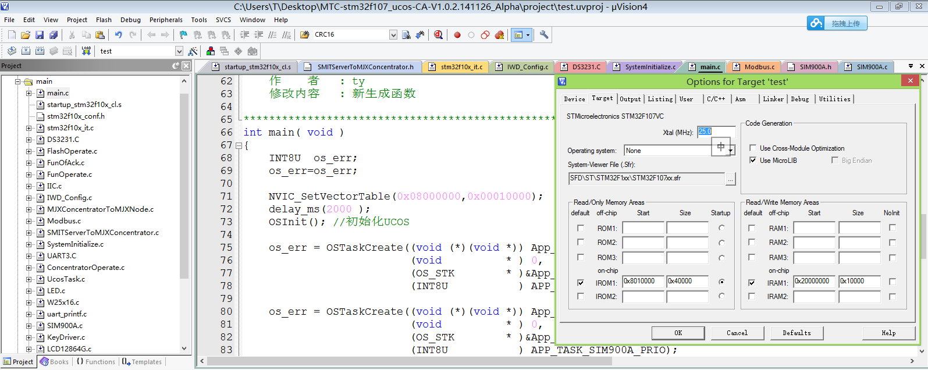
Task: Check IRAM1 NoInit checkbox
Action: [893, 282]
